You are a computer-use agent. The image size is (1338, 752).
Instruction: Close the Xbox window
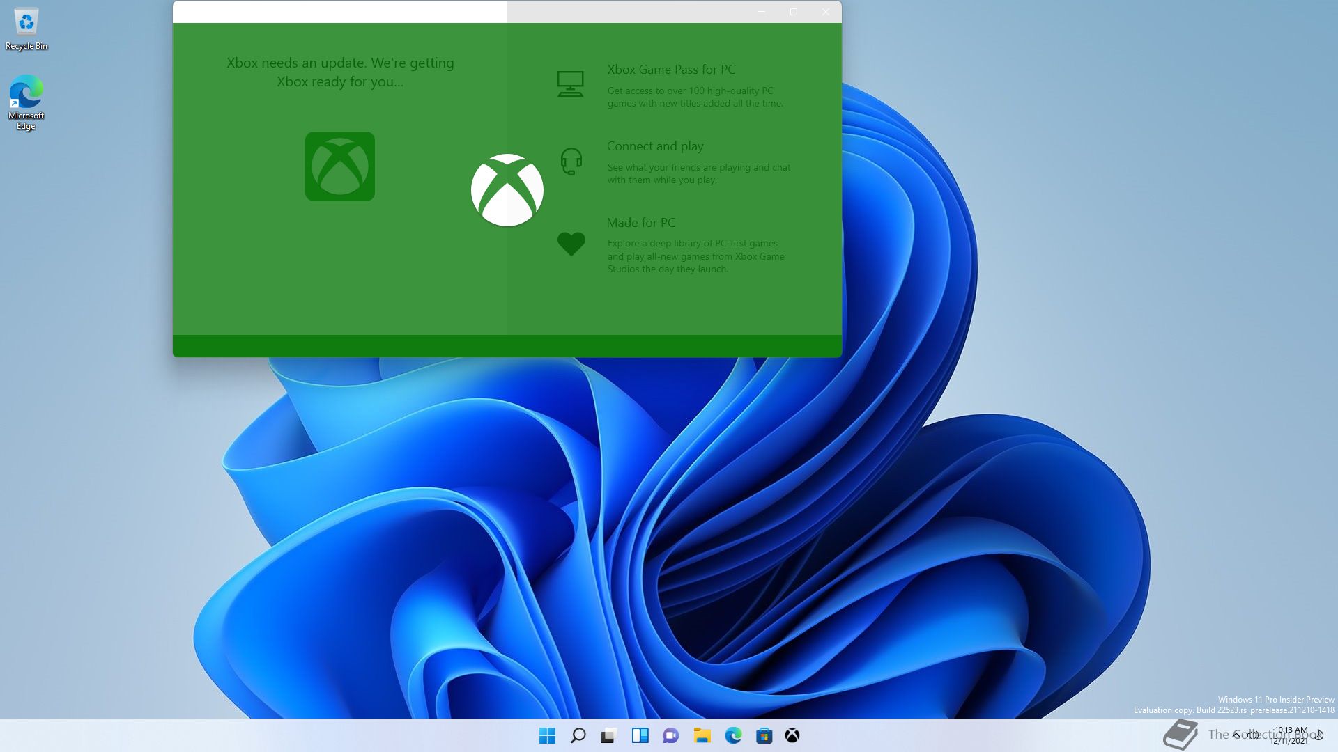click(x=826, y=12)
